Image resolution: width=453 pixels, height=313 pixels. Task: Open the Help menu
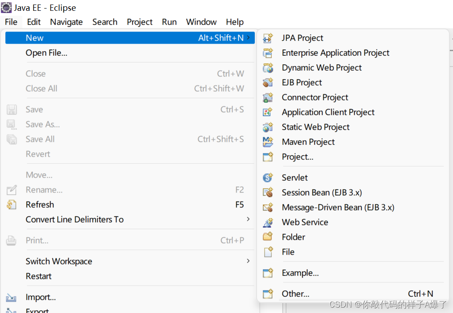point(235,22)
